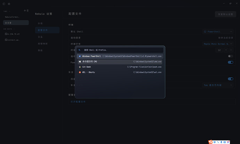The width and height of the screenshot is (240, 144).
Task: Click the 继承当前目录 startup directory value
Action: [226, 38]
